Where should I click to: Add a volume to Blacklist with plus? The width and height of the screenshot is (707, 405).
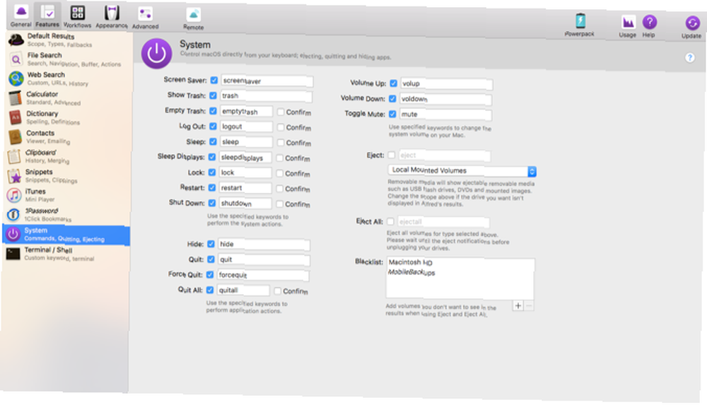518,306
